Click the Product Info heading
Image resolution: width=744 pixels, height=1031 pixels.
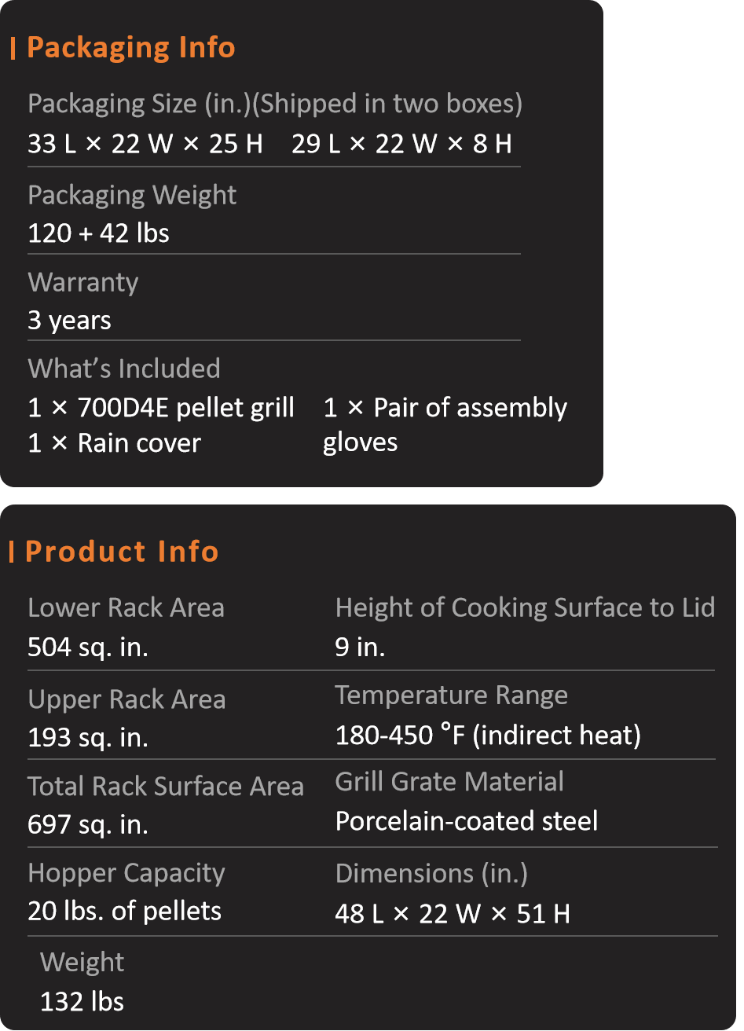122,551
